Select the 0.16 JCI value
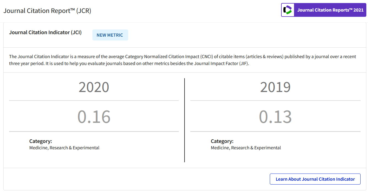 click(x=94, y=116)
